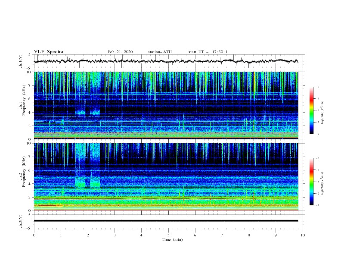Click the 'station=ATH' header label
Image resolution: width=341 pixels, height=264 pixels.
(x=160, y=52)
